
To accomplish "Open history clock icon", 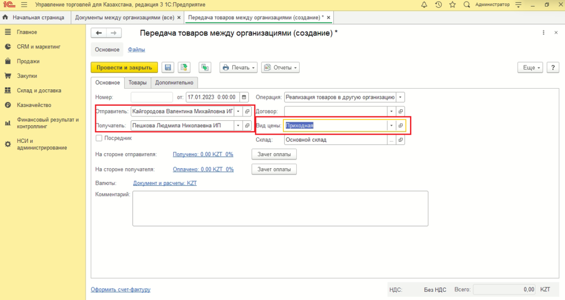I will (438, 4).
